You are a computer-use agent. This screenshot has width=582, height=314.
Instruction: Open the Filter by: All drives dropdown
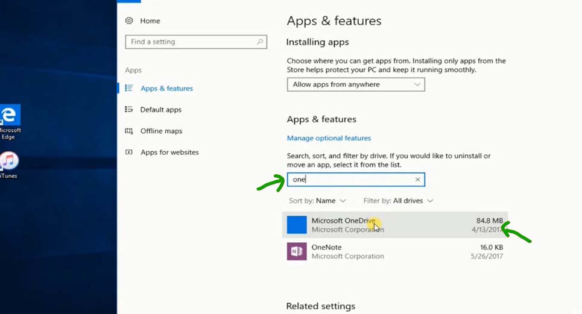398,201
